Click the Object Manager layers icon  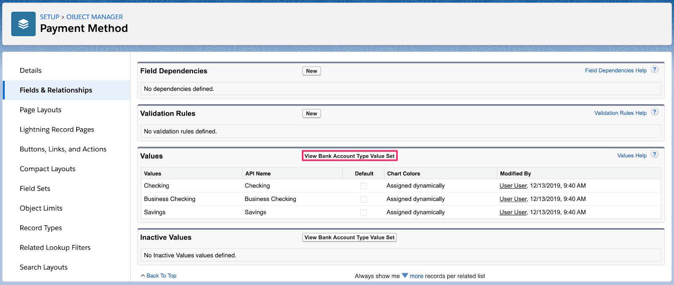click(x=23, y=24)
